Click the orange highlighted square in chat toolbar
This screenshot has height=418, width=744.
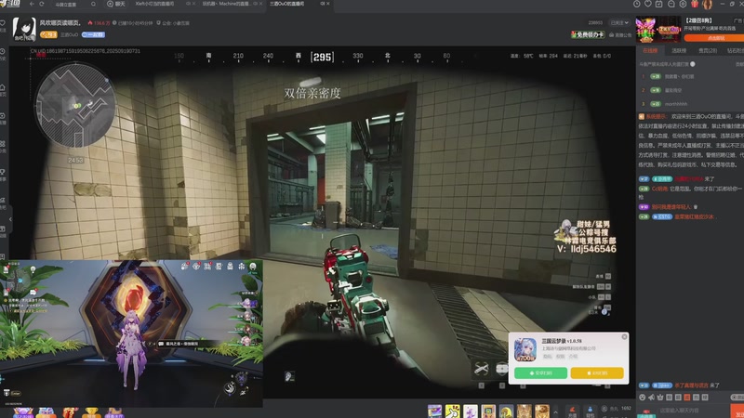(x=687, y=398)
